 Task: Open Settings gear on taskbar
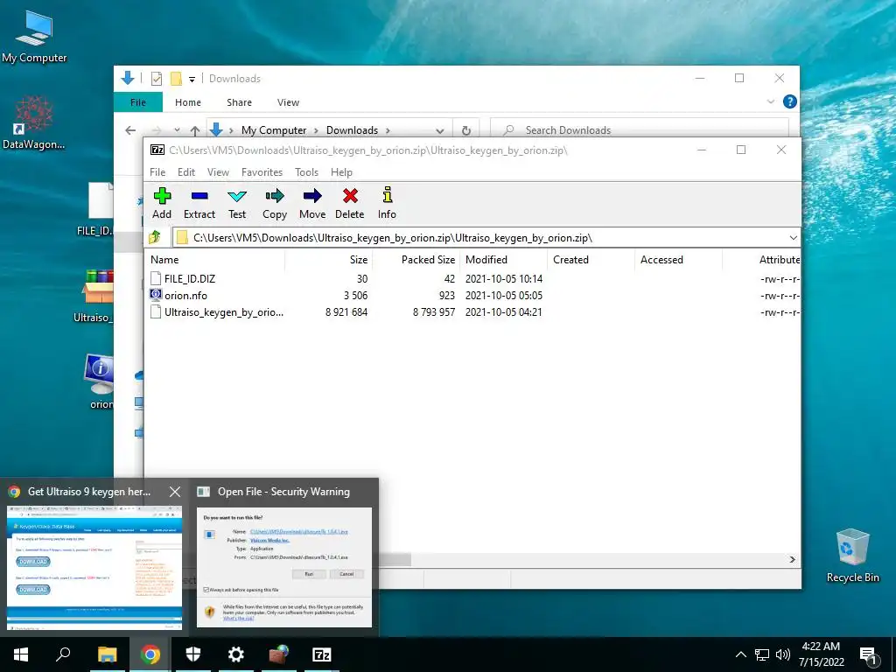click(235, 654)
